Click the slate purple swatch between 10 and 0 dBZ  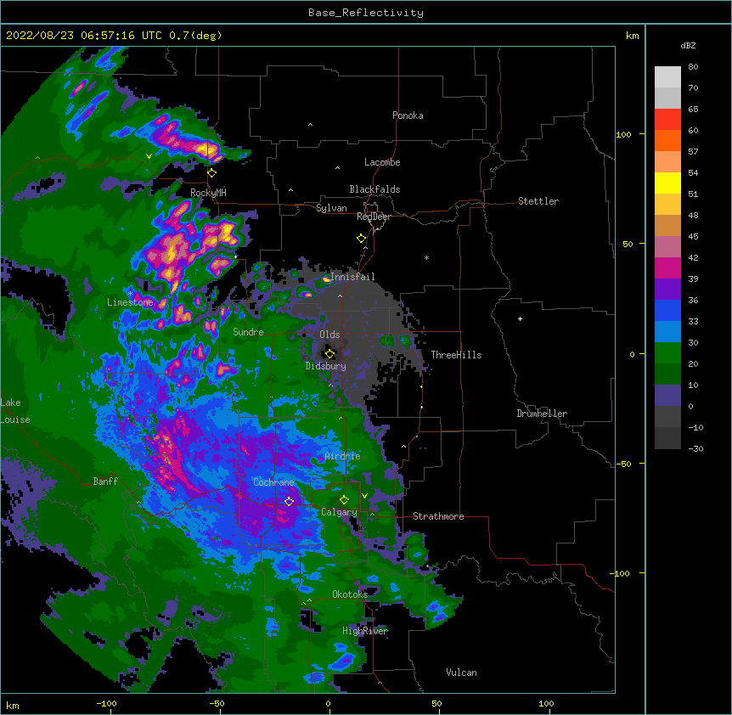(x=667, y=396)
